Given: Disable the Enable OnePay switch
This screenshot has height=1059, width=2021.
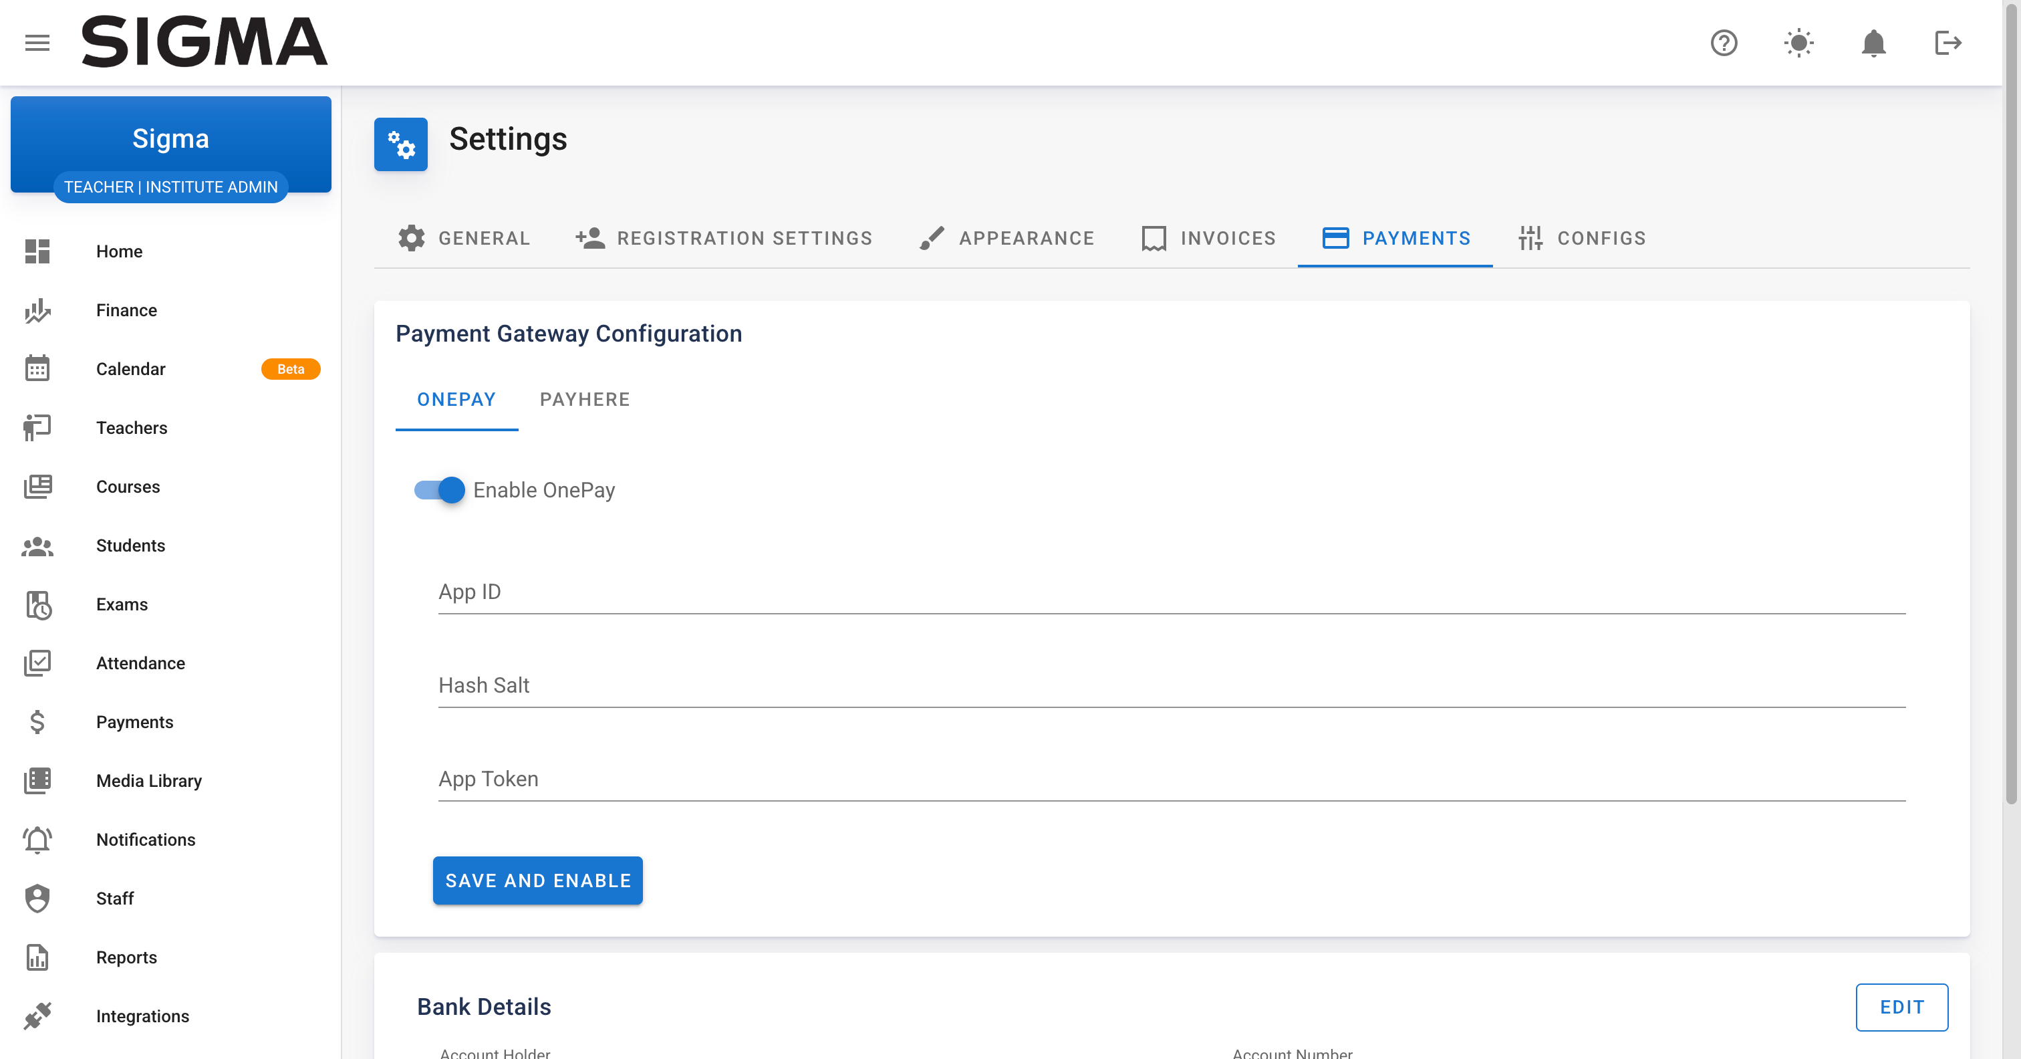Looking at the screenshot, I should [x=439, y=490].
